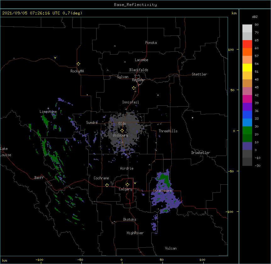The width and height of the screenshot is (271, 264).
Task: Click the Limestone label
Action: point(48,112)
